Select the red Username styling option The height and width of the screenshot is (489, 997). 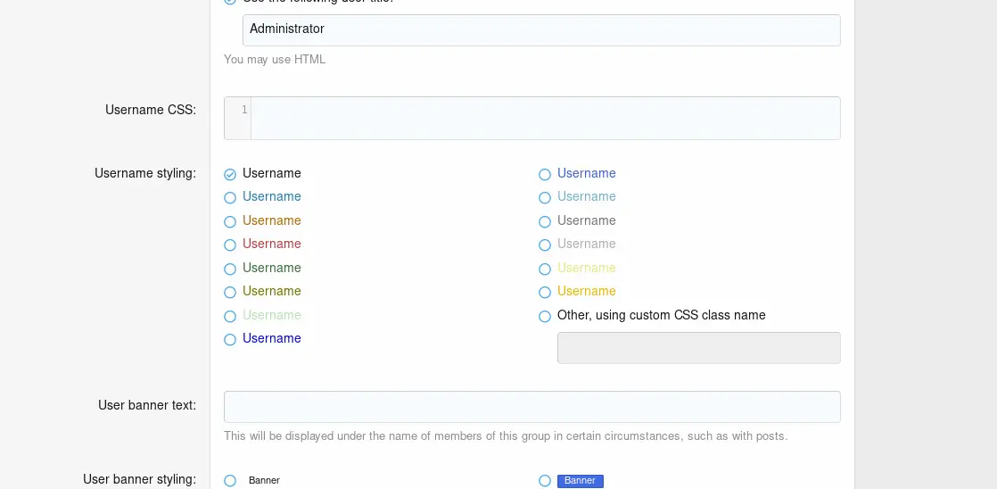230,244
